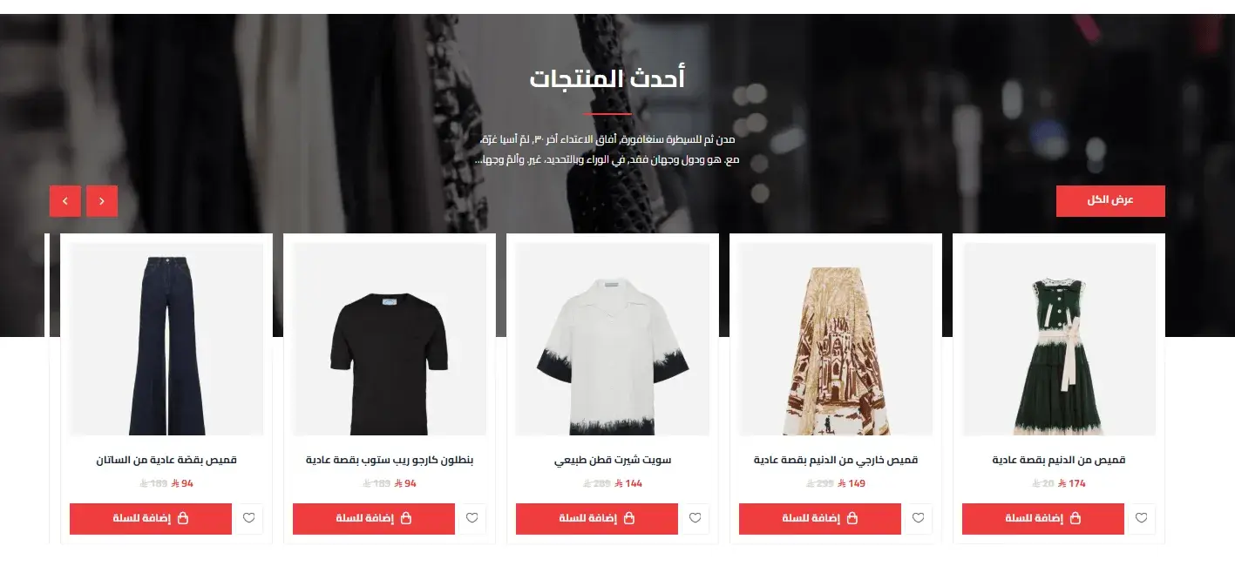Open title link سويت شيرت قطن طبيعي
The image size is (1235, 566).
click(x=613, y=460)
